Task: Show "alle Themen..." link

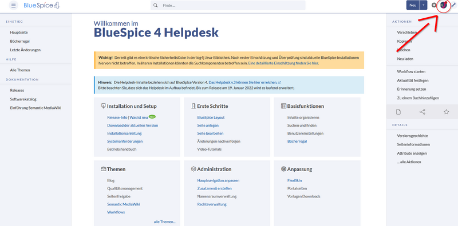Action: [165, 222]
